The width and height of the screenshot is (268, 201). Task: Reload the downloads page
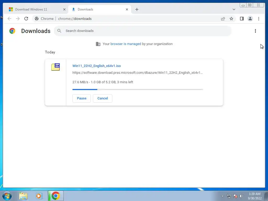26,19
